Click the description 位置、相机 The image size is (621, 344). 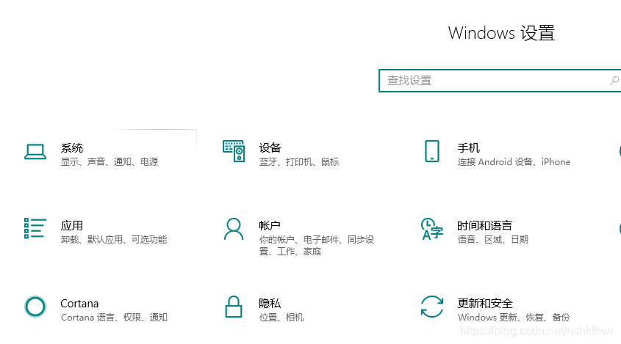pos(281,318)
